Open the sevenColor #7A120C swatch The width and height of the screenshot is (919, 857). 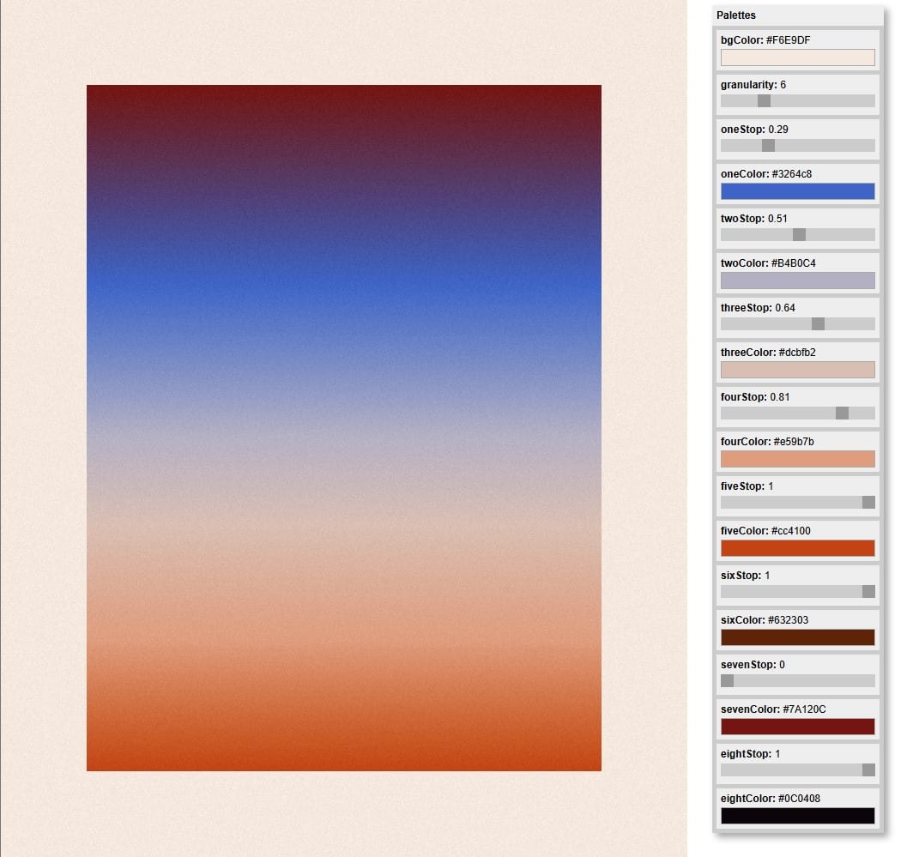798,727
